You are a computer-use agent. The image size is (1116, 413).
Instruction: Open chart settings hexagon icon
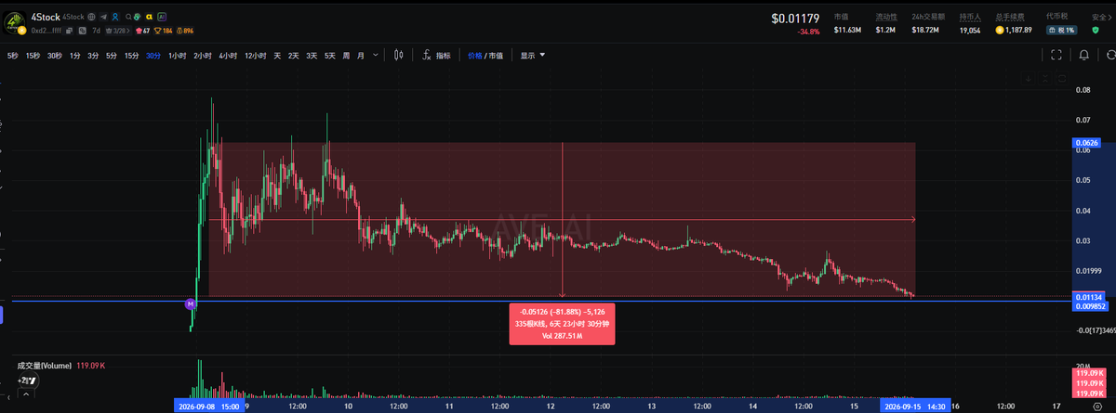pos(1097,407)
